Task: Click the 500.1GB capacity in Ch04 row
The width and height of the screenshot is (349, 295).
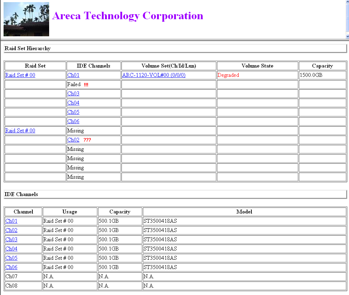Action: pos(109,249)
